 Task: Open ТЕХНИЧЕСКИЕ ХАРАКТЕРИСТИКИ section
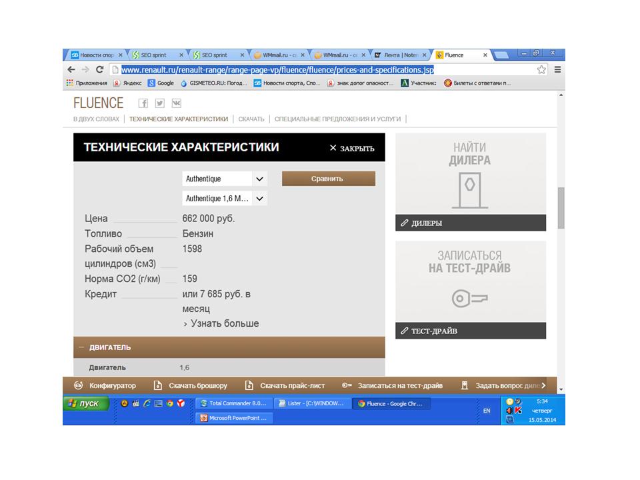coord(179,119)
